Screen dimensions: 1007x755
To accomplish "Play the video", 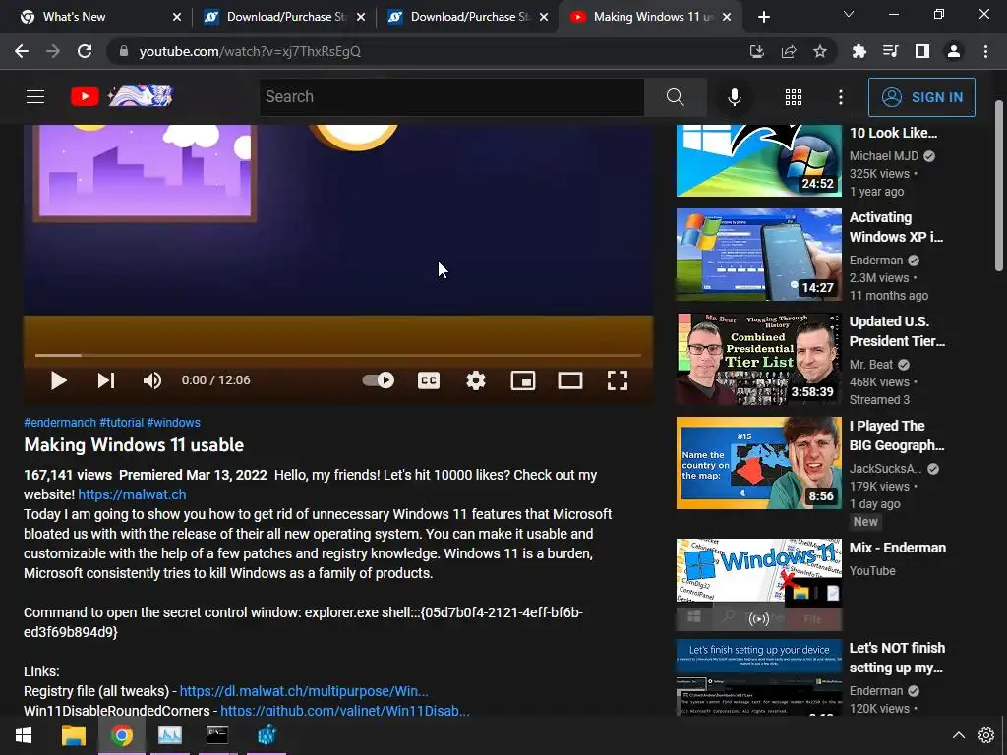I will tap(58, 380).
